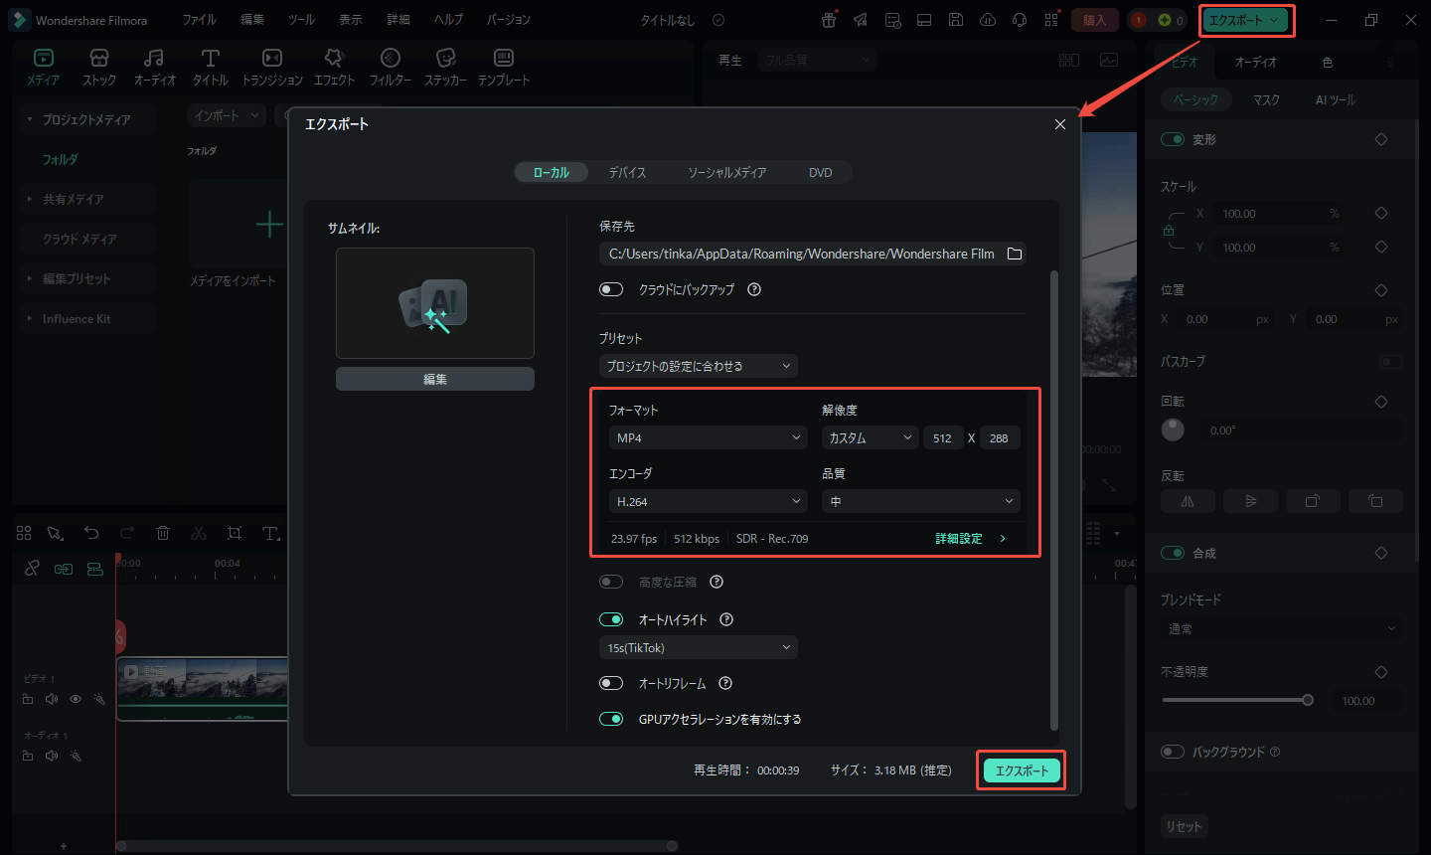Open the 編集 menu in the menu bar
The height and width of the screenshot is (855, 1431).
(x=252, y=20)
